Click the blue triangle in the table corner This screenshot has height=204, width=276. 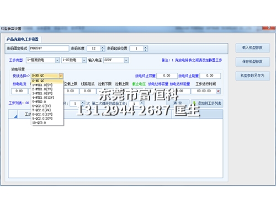[15, 116]
